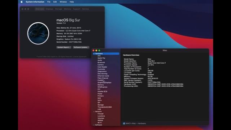Screen dimensions: 231x130
Task: Open the System Information app menu
Action: pos(35,2)
